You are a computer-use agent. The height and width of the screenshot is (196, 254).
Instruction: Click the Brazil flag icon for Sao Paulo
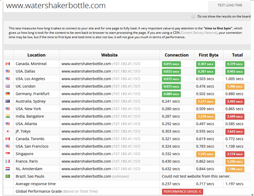click(x=8, y=176)
